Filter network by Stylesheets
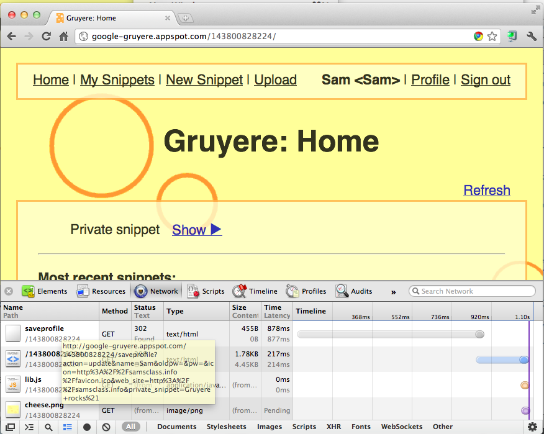Screen dimensions: 544x434 point(226,427)
